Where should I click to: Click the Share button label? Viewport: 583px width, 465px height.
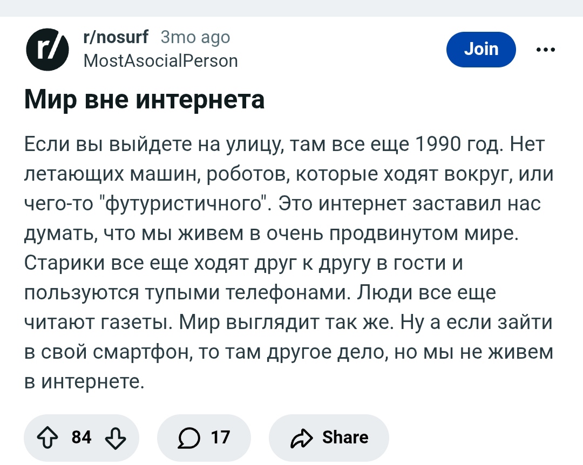[345, 437]
